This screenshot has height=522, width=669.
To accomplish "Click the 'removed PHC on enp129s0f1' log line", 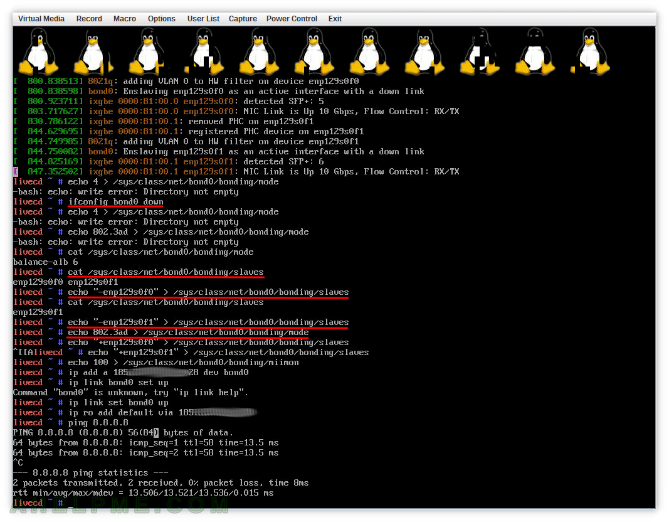I will pyautogui.click(x=164, y=122).
